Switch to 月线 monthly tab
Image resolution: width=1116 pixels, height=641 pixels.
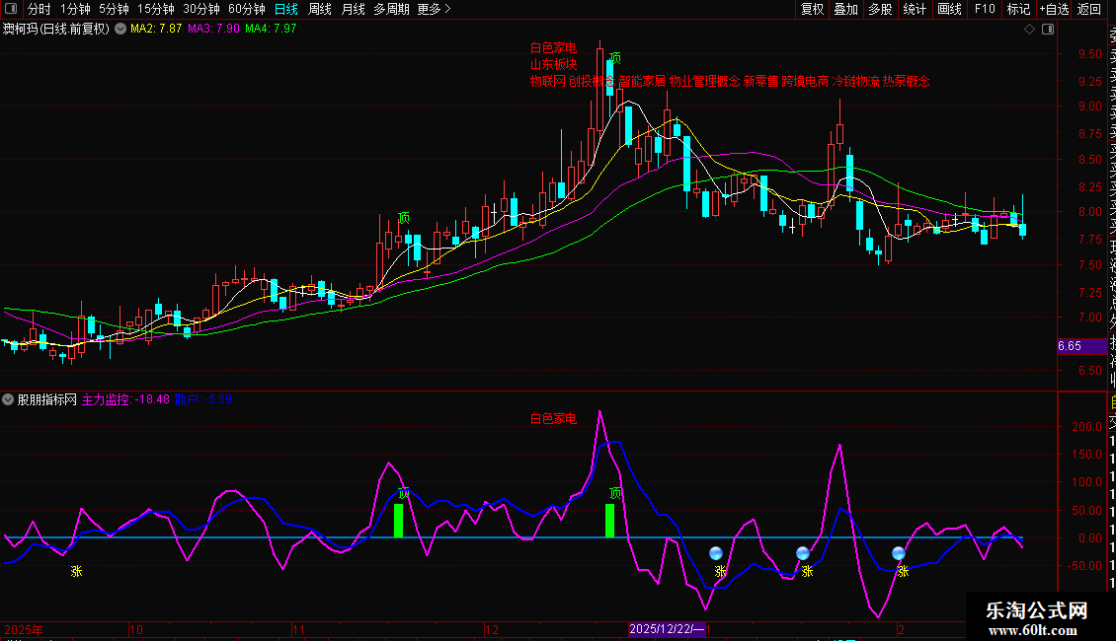click(353, 9)
